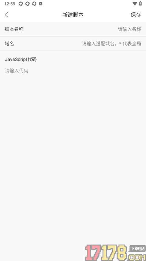Tap the third status-bar notification icon
This screenshot has width=146, height=261.
(x=34, y=4)
